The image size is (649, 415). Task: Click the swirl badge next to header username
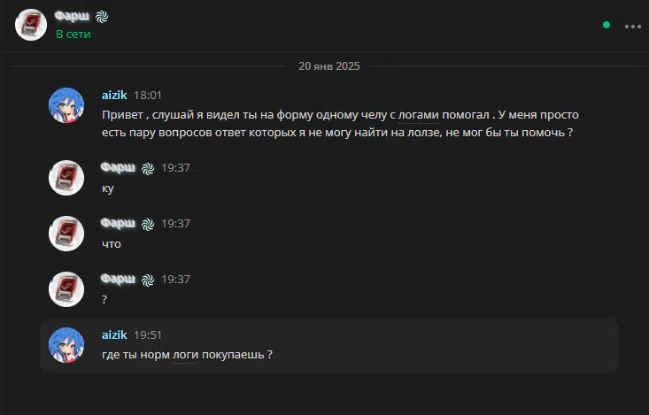[102, 17]
